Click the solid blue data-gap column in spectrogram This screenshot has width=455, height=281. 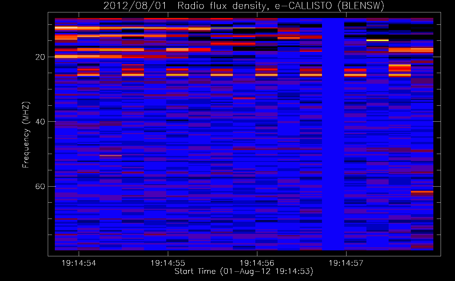point(333,134)
